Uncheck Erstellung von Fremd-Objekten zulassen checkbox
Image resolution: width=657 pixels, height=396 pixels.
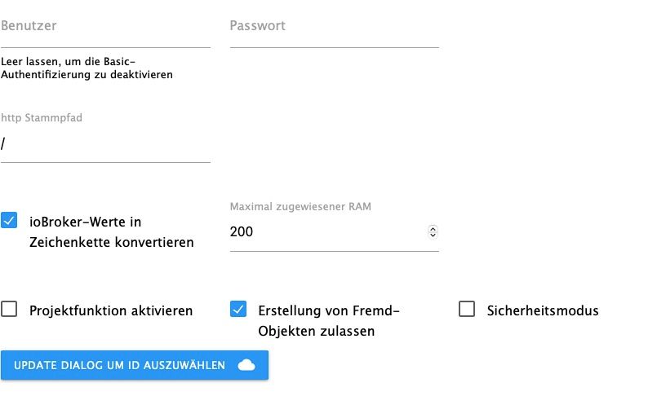tap(238, 310)
